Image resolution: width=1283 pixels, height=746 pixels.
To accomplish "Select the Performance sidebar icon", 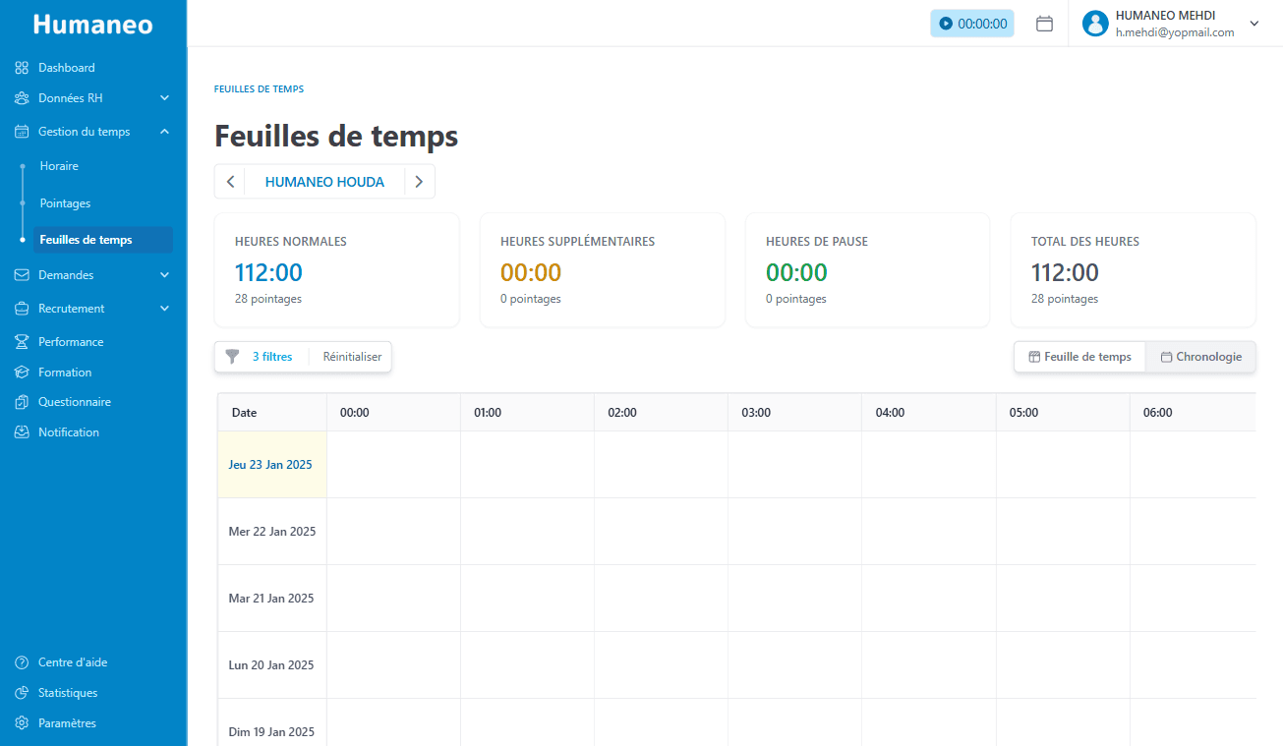I will (x=21, y=341).
